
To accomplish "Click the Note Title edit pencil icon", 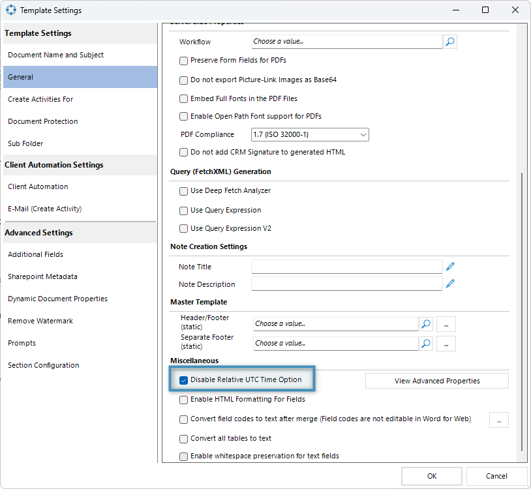I will pyautogui.click(x=450, y=267).
